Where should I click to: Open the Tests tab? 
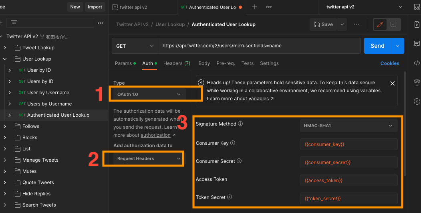click(x=247, y=63)
